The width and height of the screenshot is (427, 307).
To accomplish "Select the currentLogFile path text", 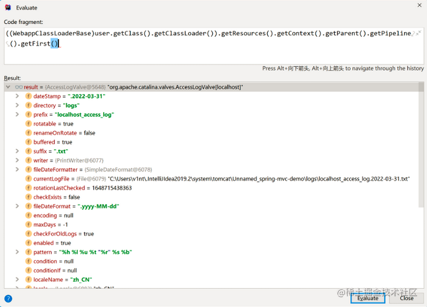I will (x=259, y=179).
